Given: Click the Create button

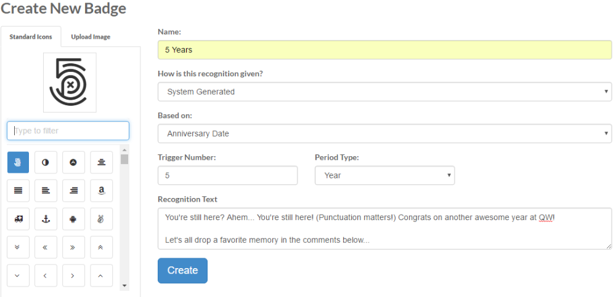Looking at the screenshot, I should [x=183, y=271].
